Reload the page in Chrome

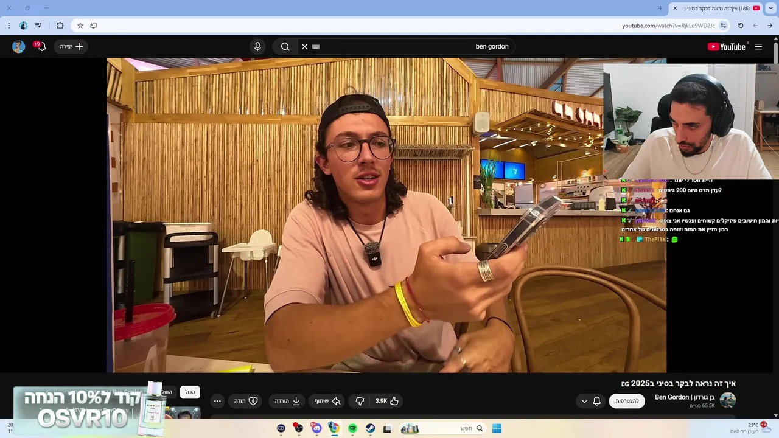click(741, 26)
